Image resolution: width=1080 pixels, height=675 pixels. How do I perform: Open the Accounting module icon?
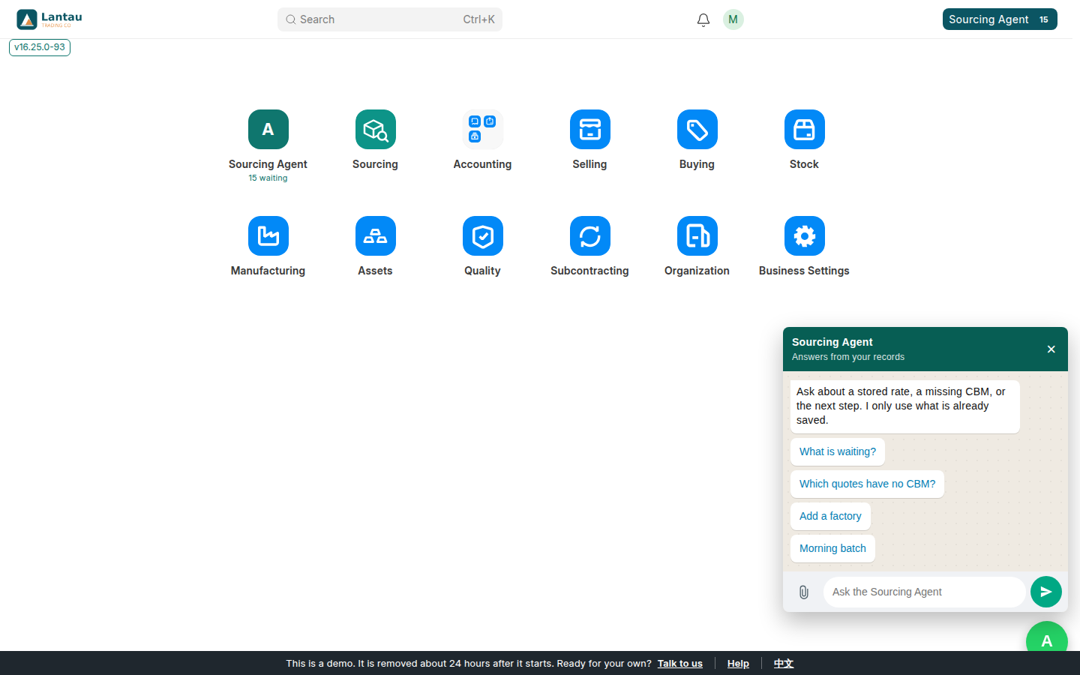pyautogui.click(x=482, y=130)
